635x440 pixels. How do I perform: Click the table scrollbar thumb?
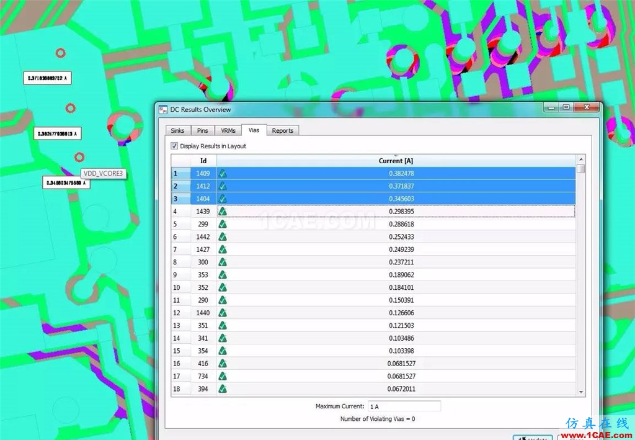click(x=580, y=169)
